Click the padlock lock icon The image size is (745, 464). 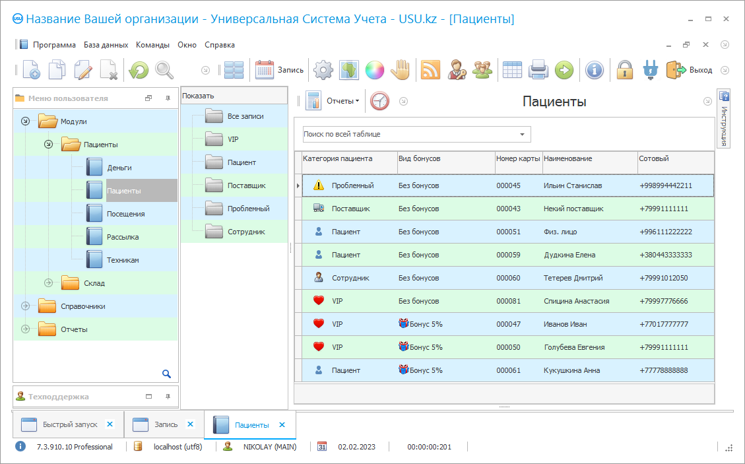point(625,70)
